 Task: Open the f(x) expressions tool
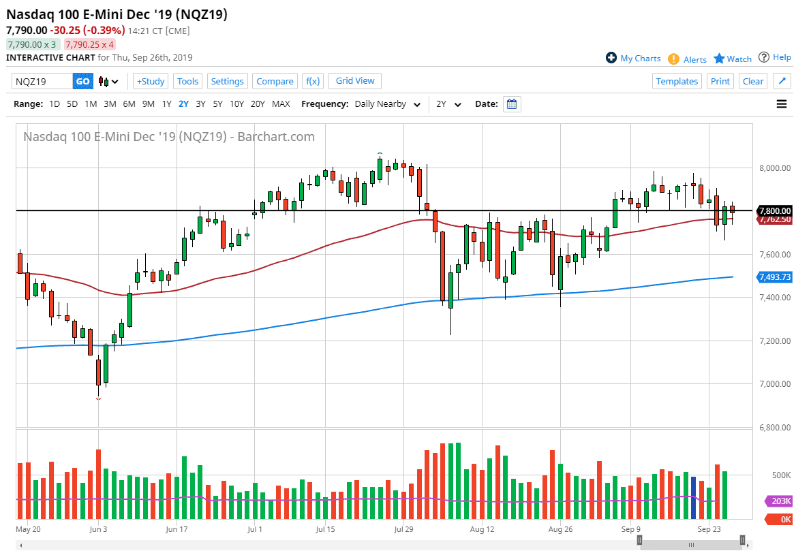[x=313, y=81]
